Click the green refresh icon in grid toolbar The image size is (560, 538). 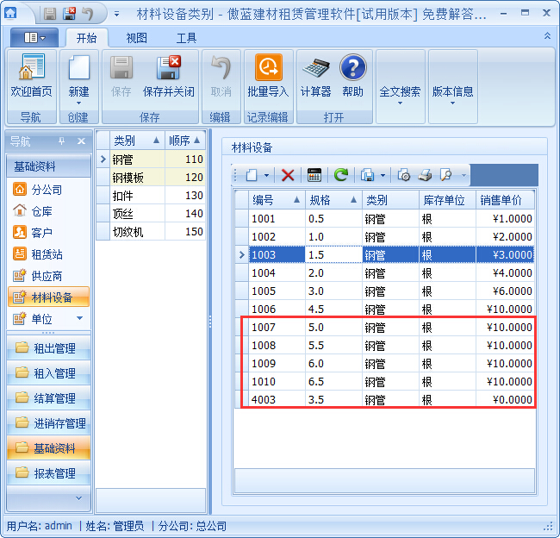[x=341, y=175]
